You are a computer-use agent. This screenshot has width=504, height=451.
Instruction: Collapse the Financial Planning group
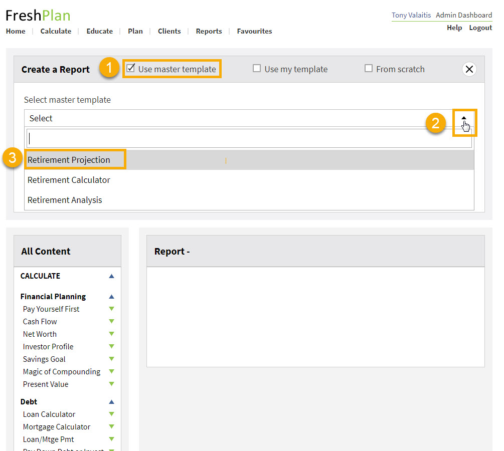(111, 296)
